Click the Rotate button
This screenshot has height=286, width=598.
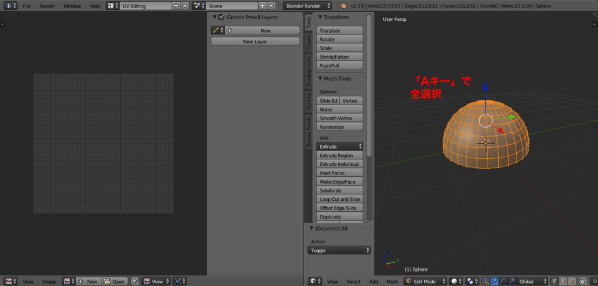[339, 39]
